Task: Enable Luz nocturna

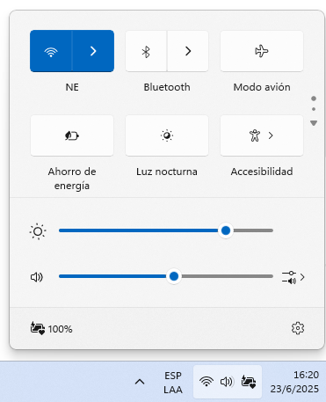Action: [167, 135]
